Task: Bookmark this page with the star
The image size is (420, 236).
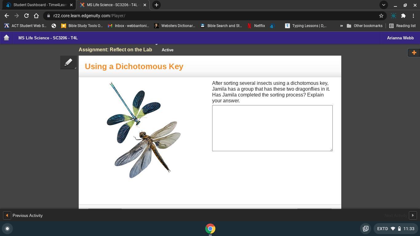Action: pos(381,16)
